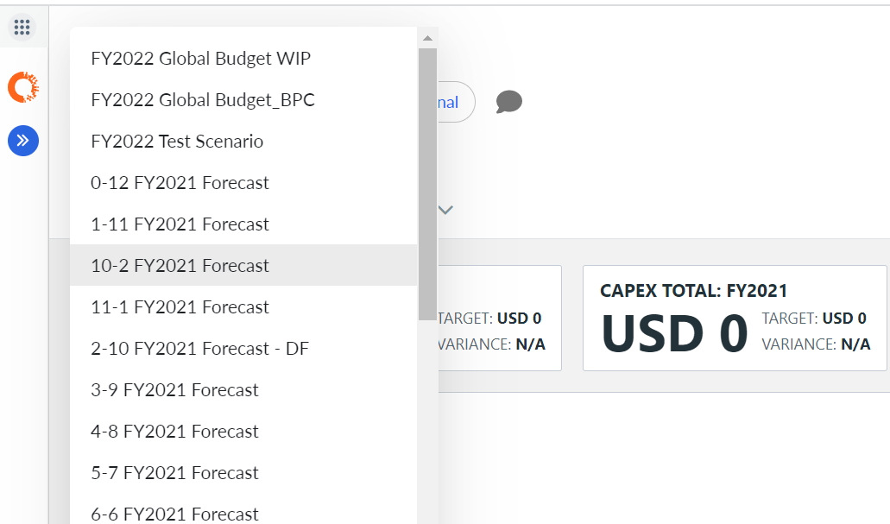Screen dimensions: 890x524
Task: Pick 6-6 FY2021 Forecast item
Action: (243, 513)
